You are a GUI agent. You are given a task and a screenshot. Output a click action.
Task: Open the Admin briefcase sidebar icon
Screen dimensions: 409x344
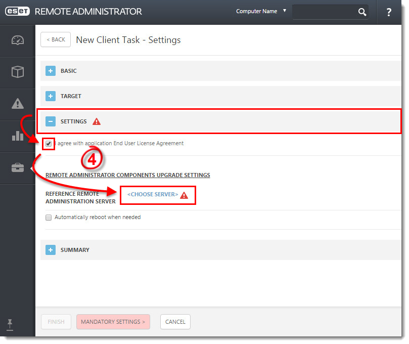(18, 167)
